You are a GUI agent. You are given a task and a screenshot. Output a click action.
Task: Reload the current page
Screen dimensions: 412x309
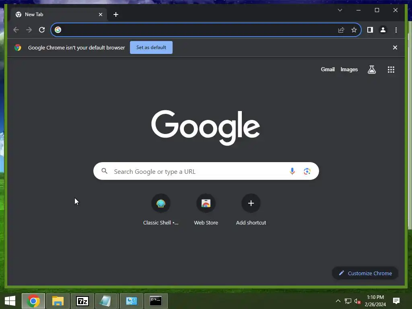point(42,30)
